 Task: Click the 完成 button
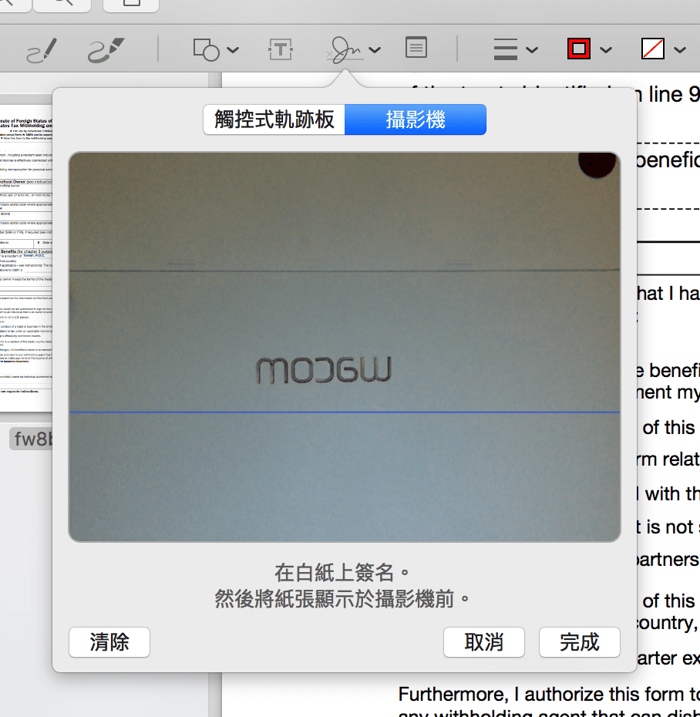coord(579,642)
